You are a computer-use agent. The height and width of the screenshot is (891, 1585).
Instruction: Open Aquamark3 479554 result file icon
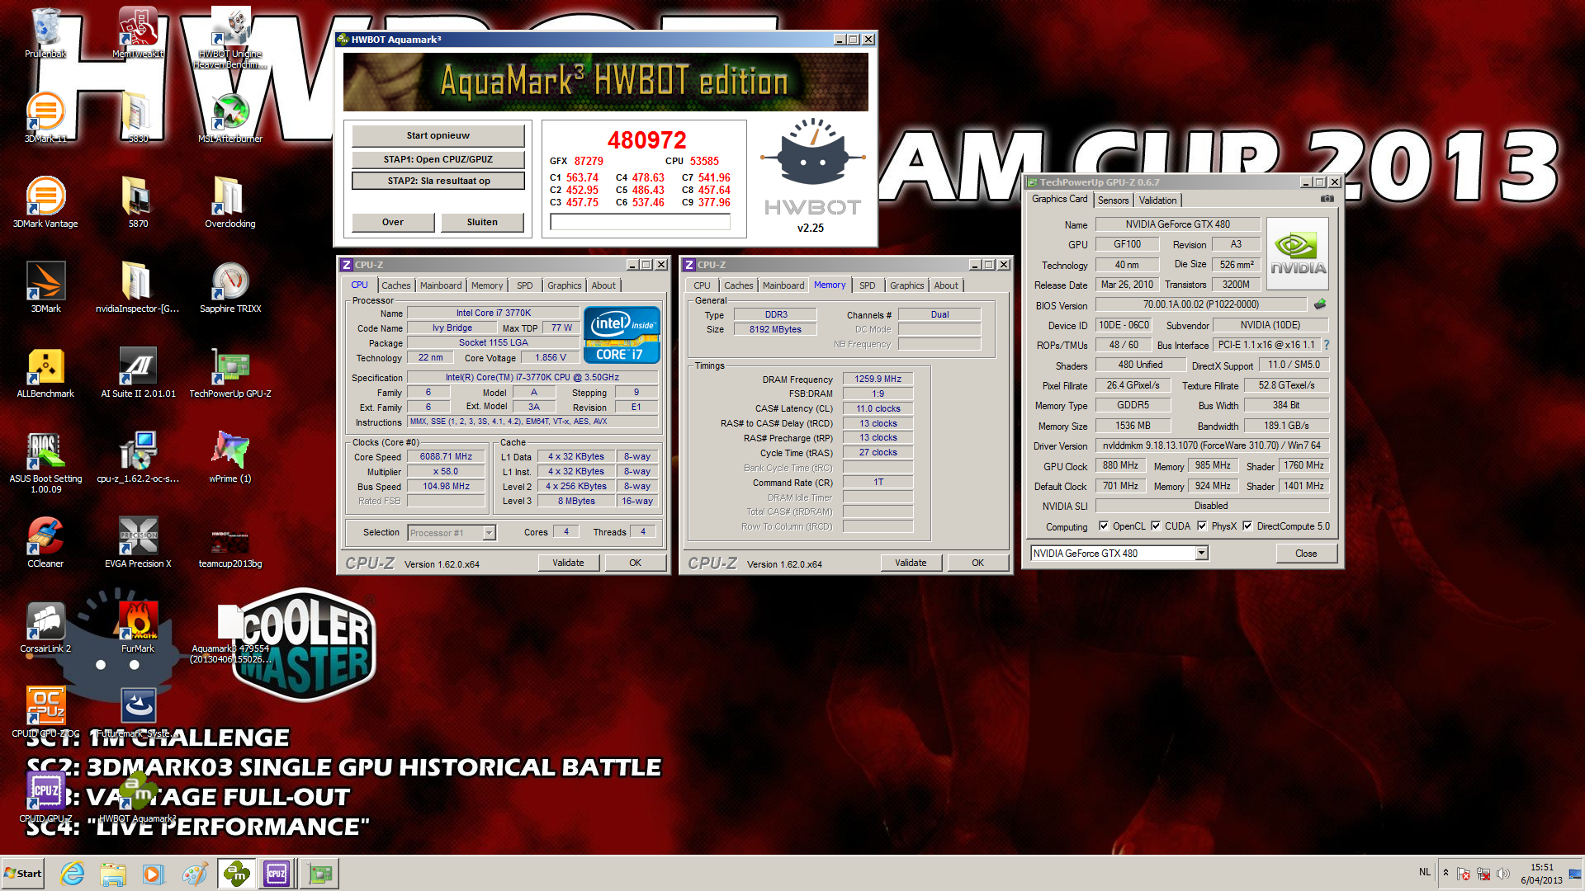coord(230,634)
